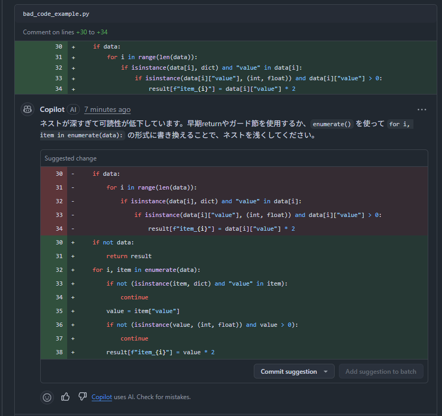Click the Commit suggestion button
Screen dimensions: 442x416
tap(289, 372)
